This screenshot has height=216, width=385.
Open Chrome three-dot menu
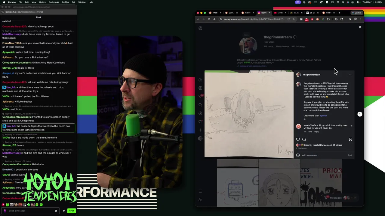click(361, 19)
